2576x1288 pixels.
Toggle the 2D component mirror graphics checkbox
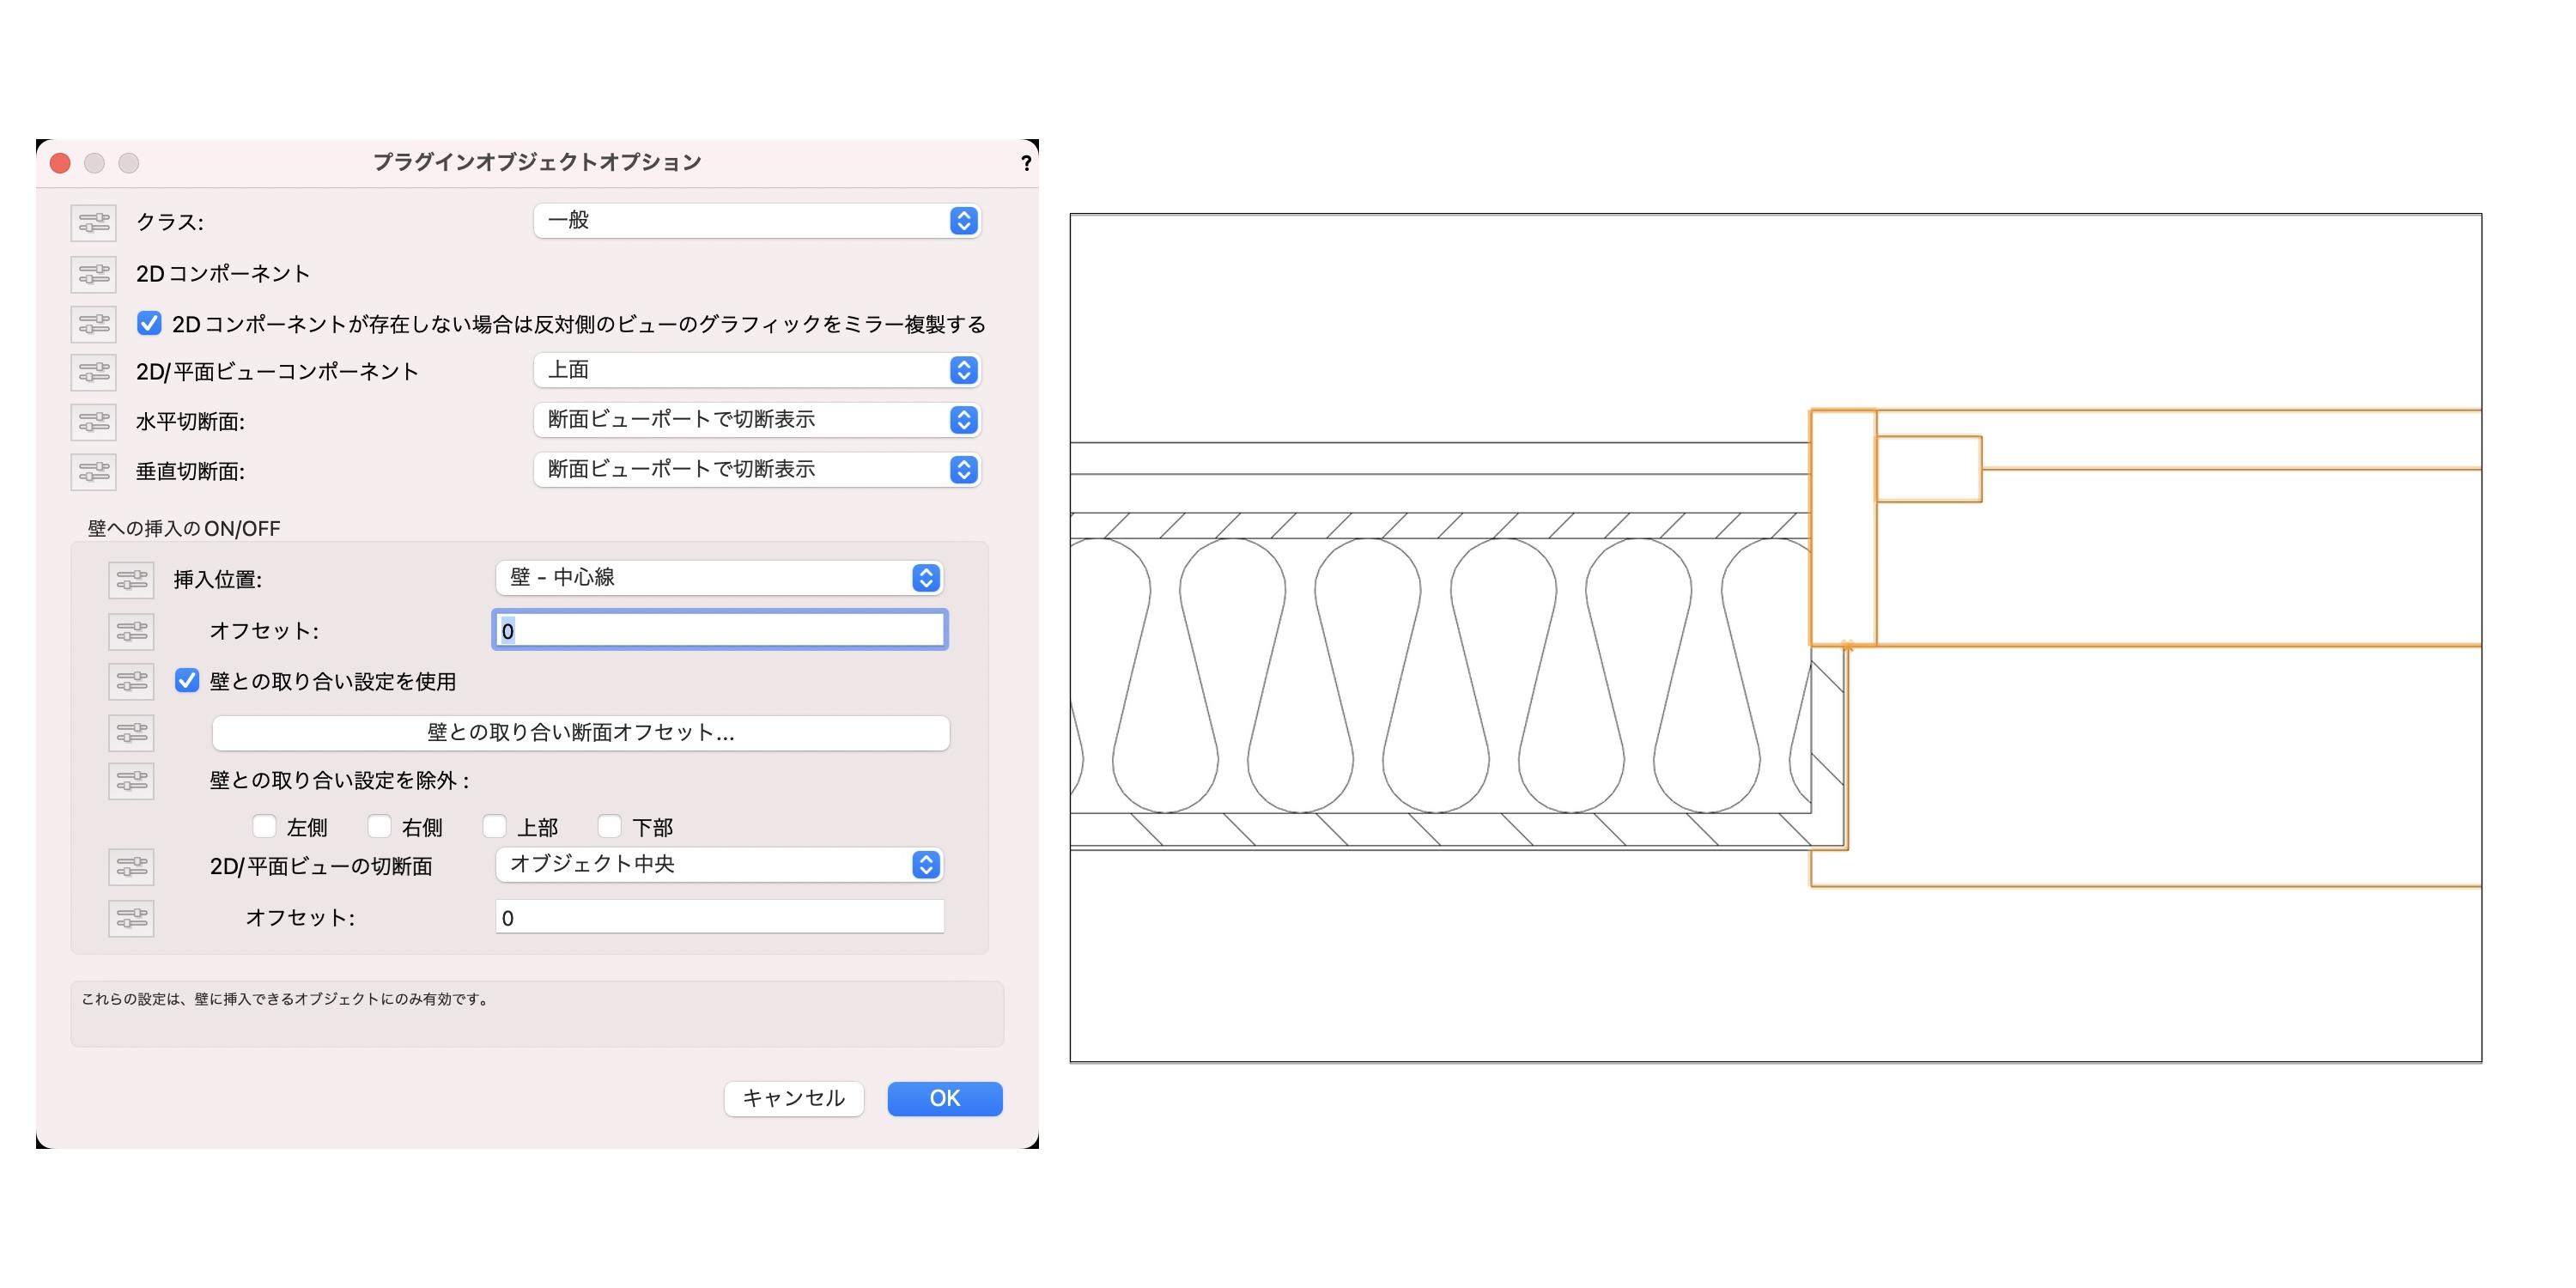click(149, 323)
